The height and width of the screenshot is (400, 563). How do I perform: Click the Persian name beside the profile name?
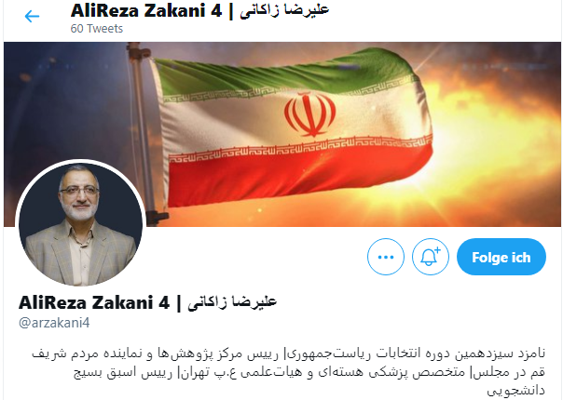click(x=232, y=302)
